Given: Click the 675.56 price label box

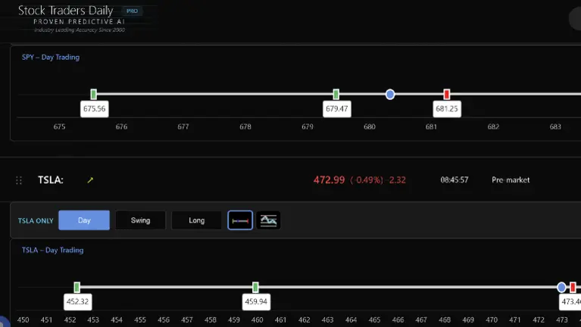Looking at the screenshot, I should point(95,109).
